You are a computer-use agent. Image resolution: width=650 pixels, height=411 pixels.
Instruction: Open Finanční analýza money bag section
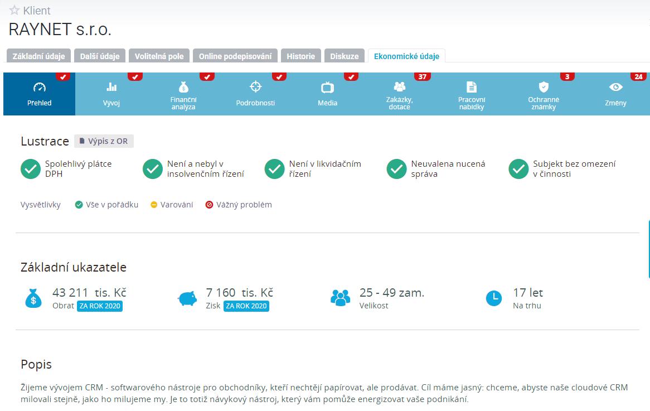coord(183,94)
